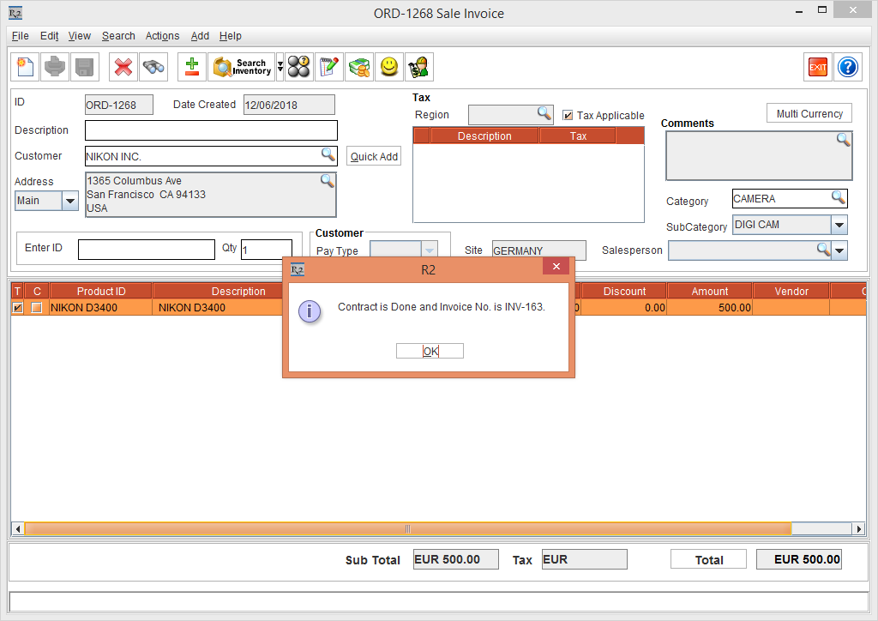Open the File menu

coord(21,36)
